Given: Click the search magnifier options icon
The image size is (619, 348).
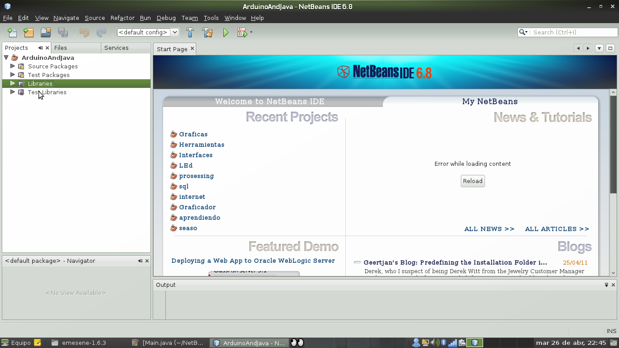Looking at the screenshot, I should 523,32.
